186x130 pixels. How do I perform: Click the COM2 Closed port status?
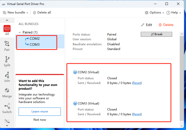(x=112, y=78)
